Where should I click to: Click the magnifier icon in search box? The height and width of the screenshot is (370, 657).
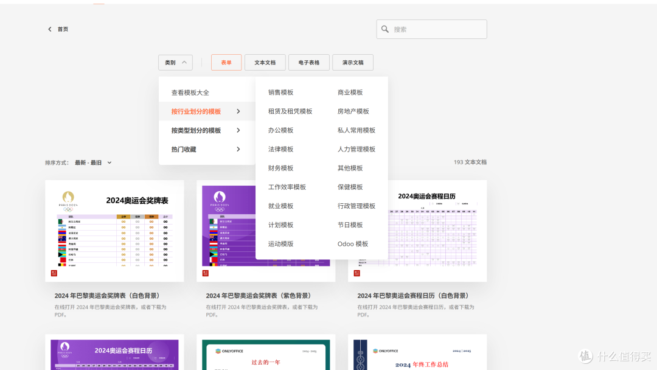(385, 29)
